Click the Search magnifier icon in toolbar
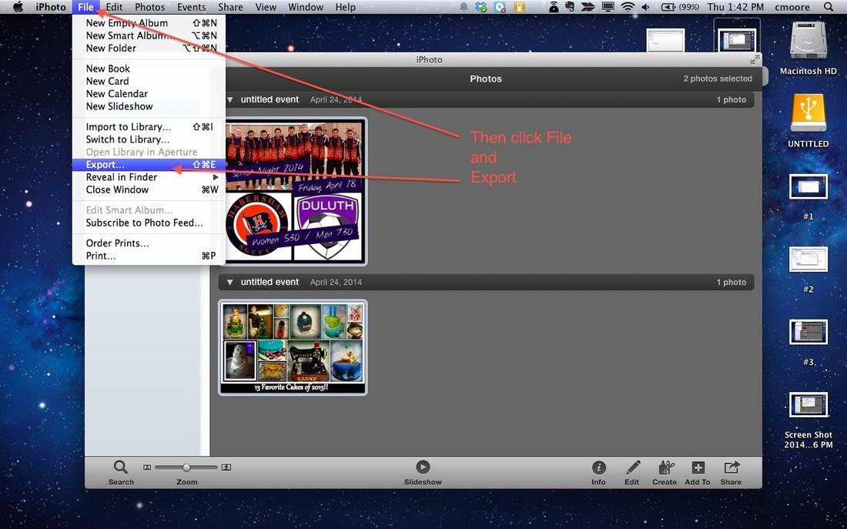 coord(120,467)
